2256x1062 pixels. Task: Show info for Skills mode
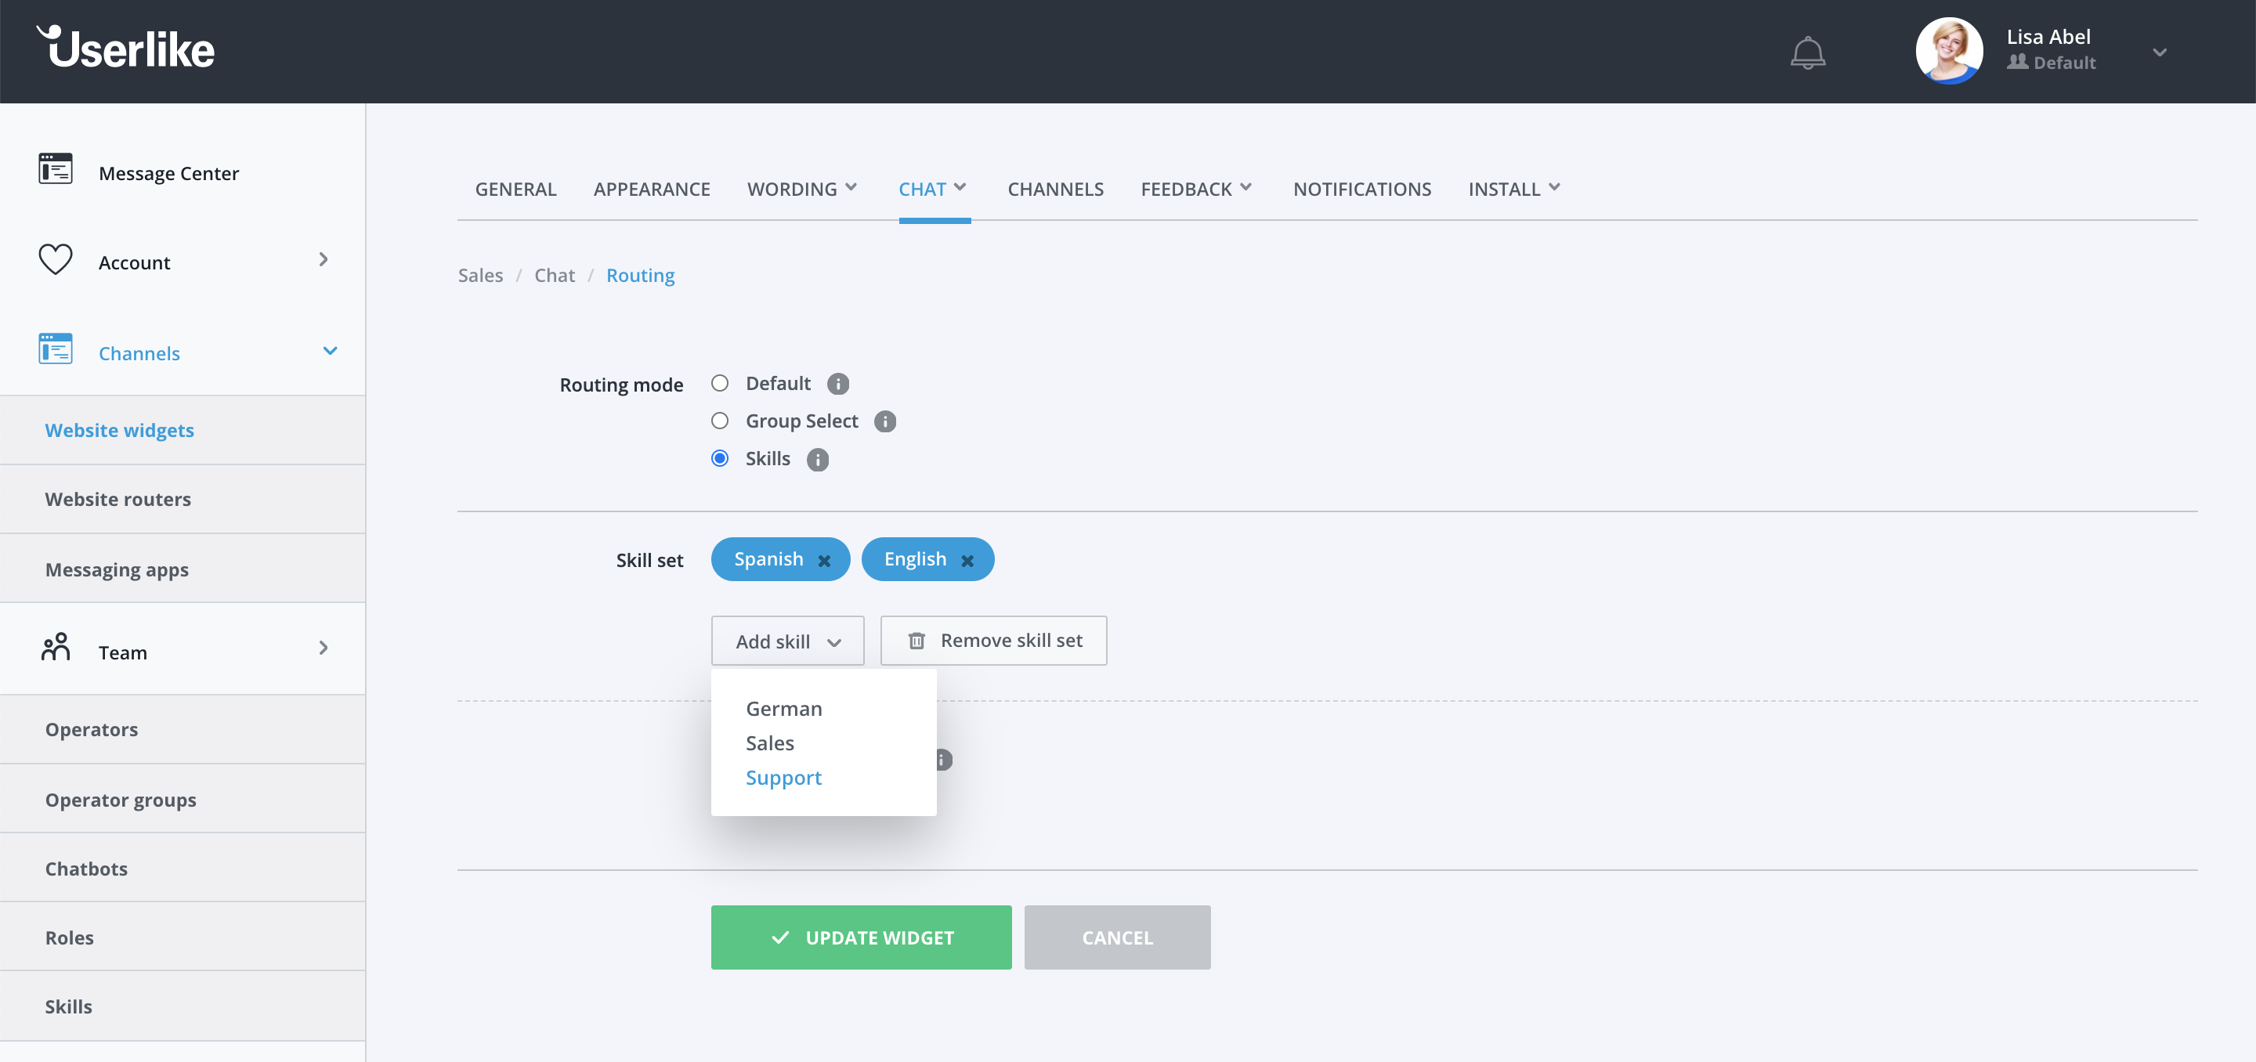pyautogui.click(x=818, y=460)
